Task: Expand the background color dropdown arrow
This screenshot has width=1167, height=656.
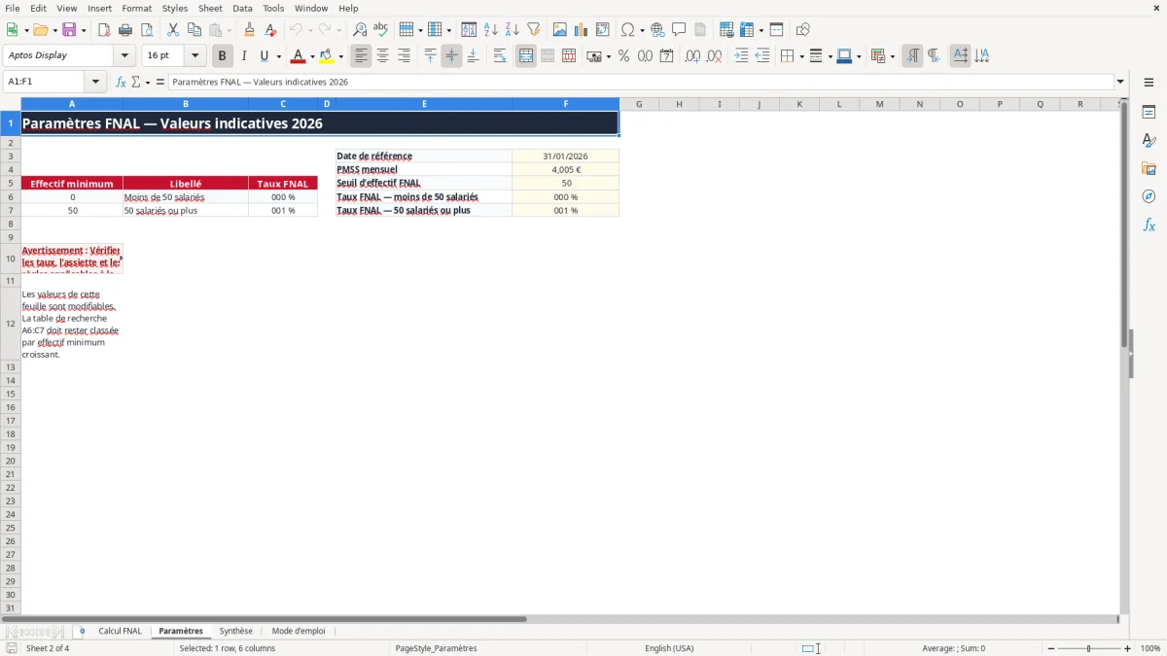Action: (x=340, y=56)
